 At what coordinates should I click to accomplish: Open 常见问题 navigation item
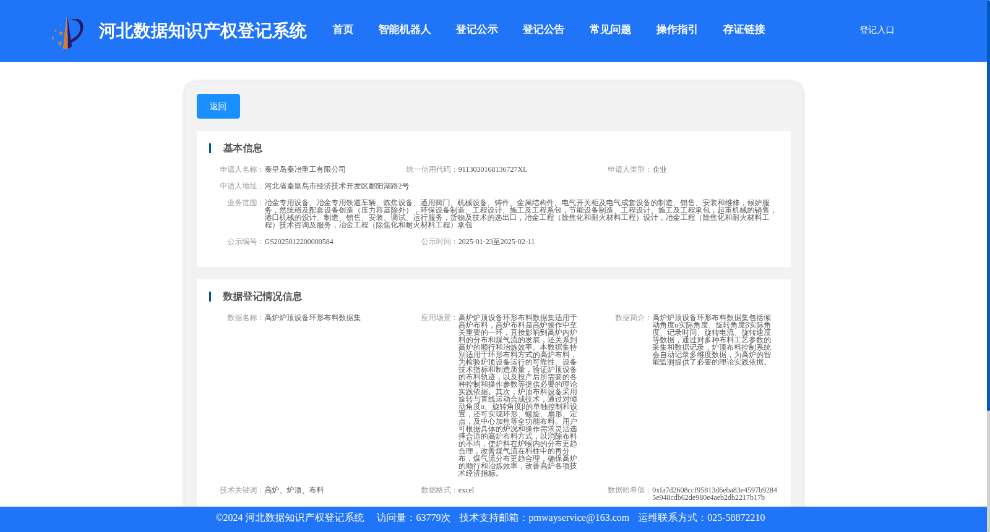click(610, 30)
